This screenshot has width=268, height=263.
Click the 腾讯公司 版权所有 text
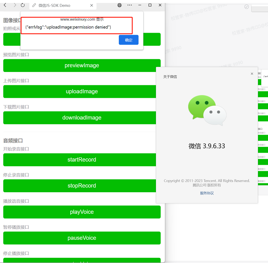point(207,185)
